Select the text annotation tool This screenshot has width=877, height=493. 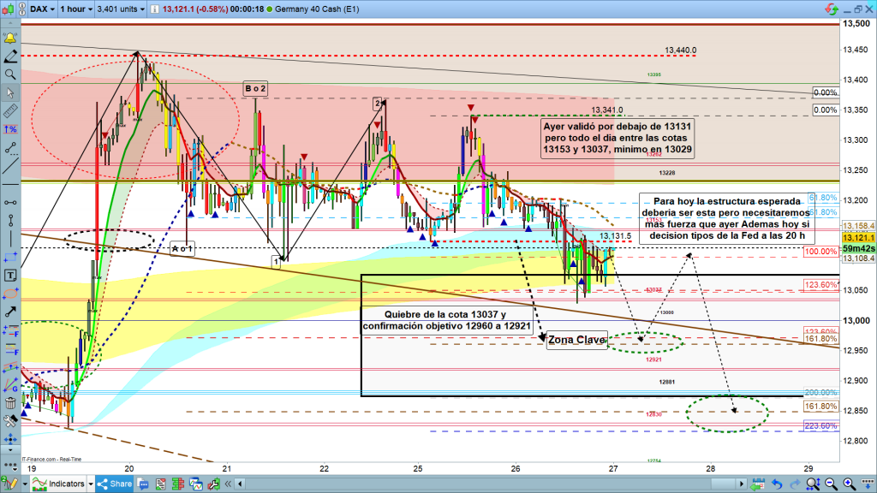pos(10,276)
